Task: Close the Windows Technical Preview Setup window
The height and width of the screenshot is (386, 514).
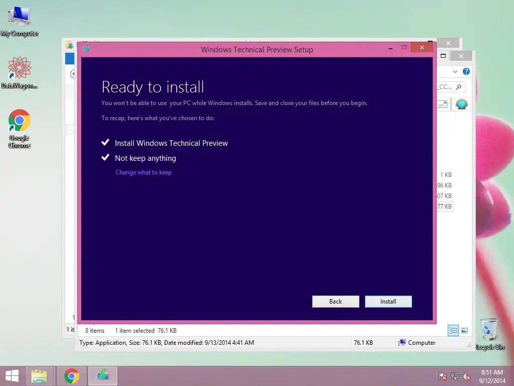Action: [x=422, y=48]
